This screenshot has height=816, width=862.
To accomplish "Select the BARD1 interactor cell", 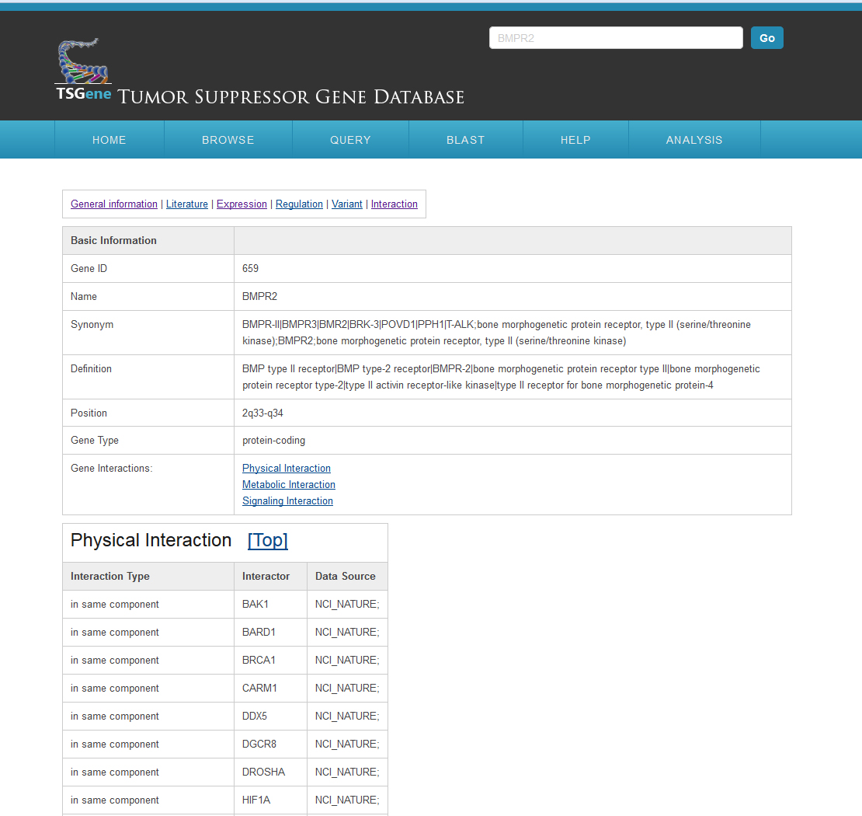I will (x=270, y=633).
